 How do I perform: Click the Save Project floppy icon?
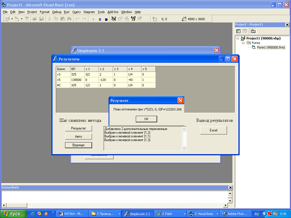(x=41, y=19)
